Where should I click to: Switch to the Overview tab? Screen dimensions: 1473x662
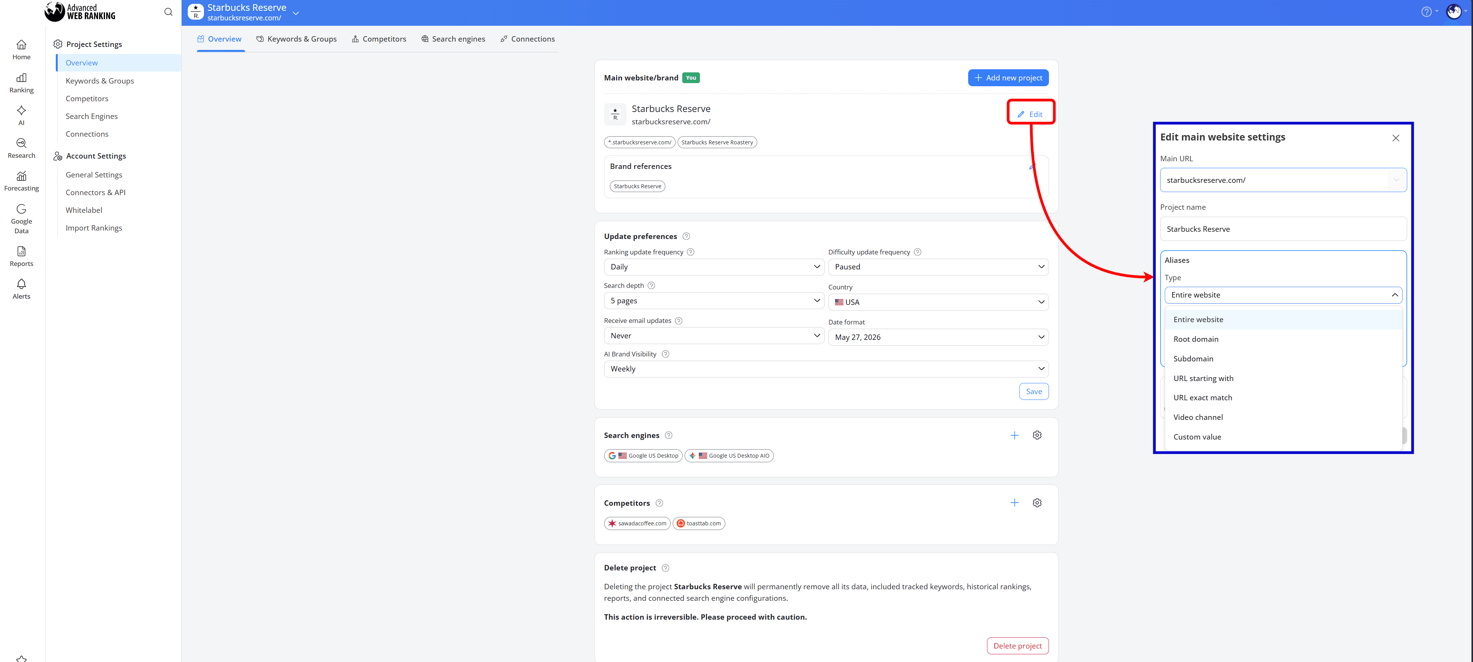tap(220, 39)
